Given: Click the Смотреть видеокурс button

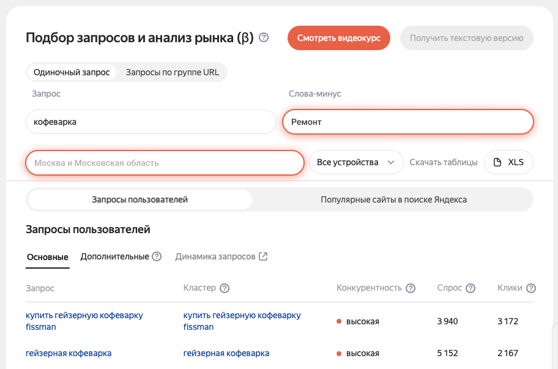Looking at the screenshot, I should click(x=338, y=37).
